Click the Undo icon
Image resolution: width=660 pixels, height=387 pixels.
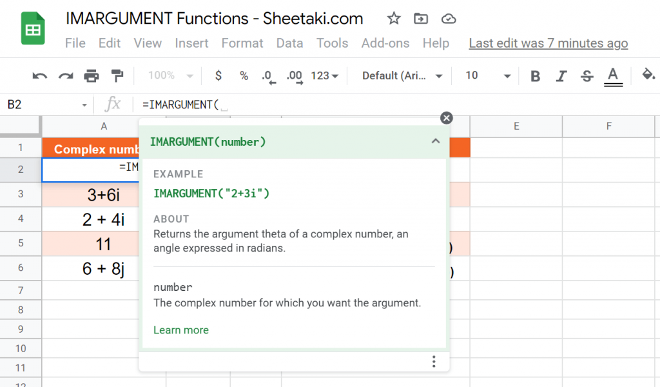pyautogui.click(x=39, y=75)
